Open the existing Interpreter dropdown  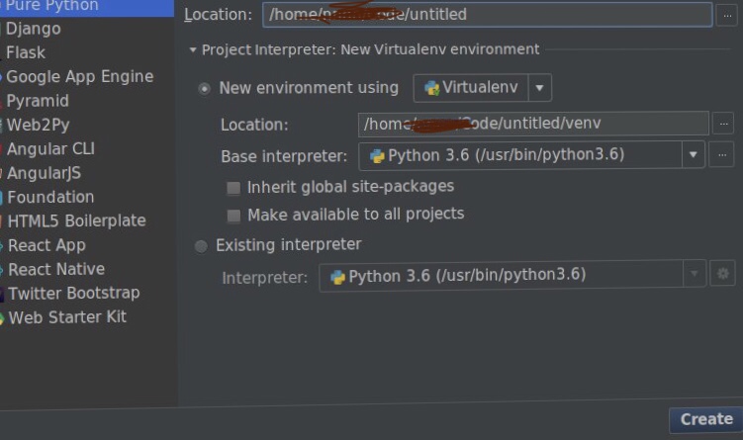(x=695, y=274)
